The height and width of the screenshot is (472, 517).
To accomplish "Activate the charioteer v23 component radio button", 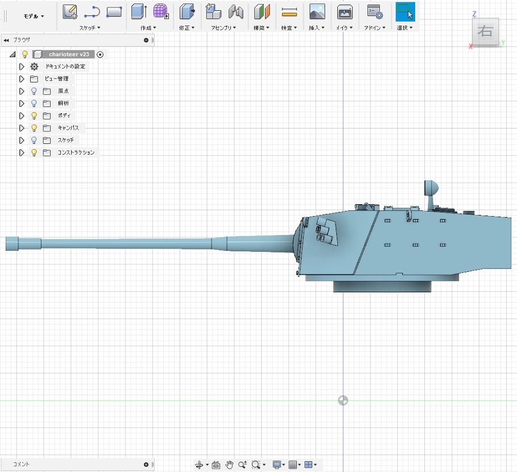I will click(100, 55).
